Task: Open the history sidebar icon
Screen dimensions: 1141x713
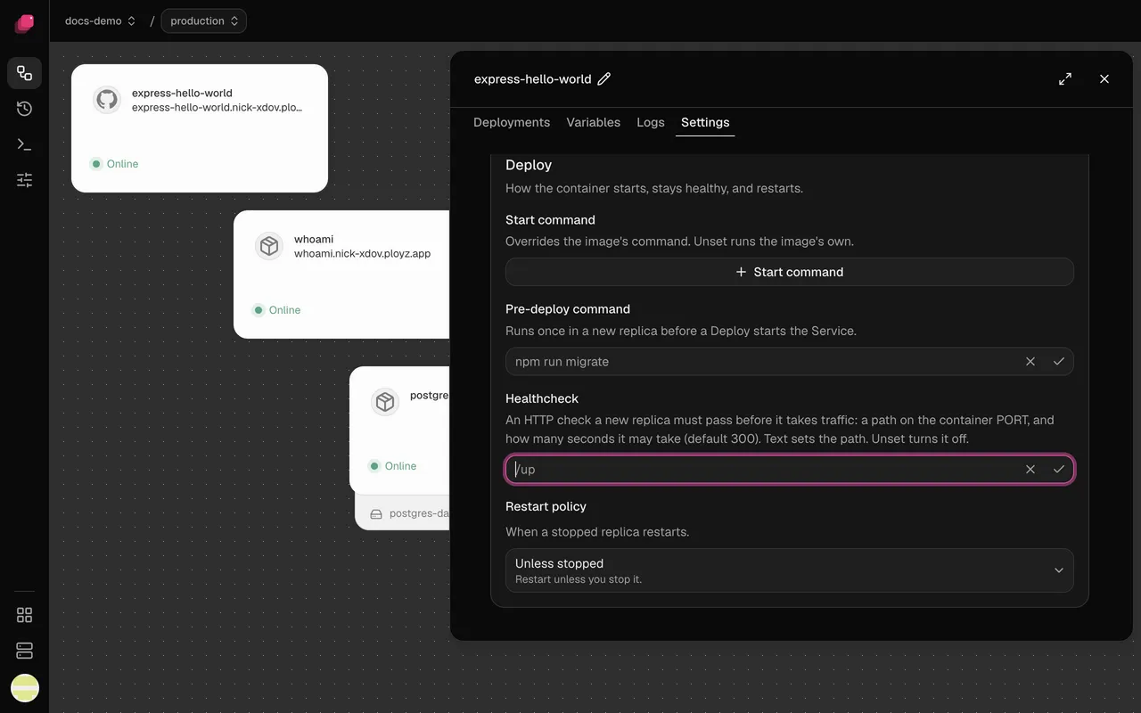Action: (x=24, y=109)
